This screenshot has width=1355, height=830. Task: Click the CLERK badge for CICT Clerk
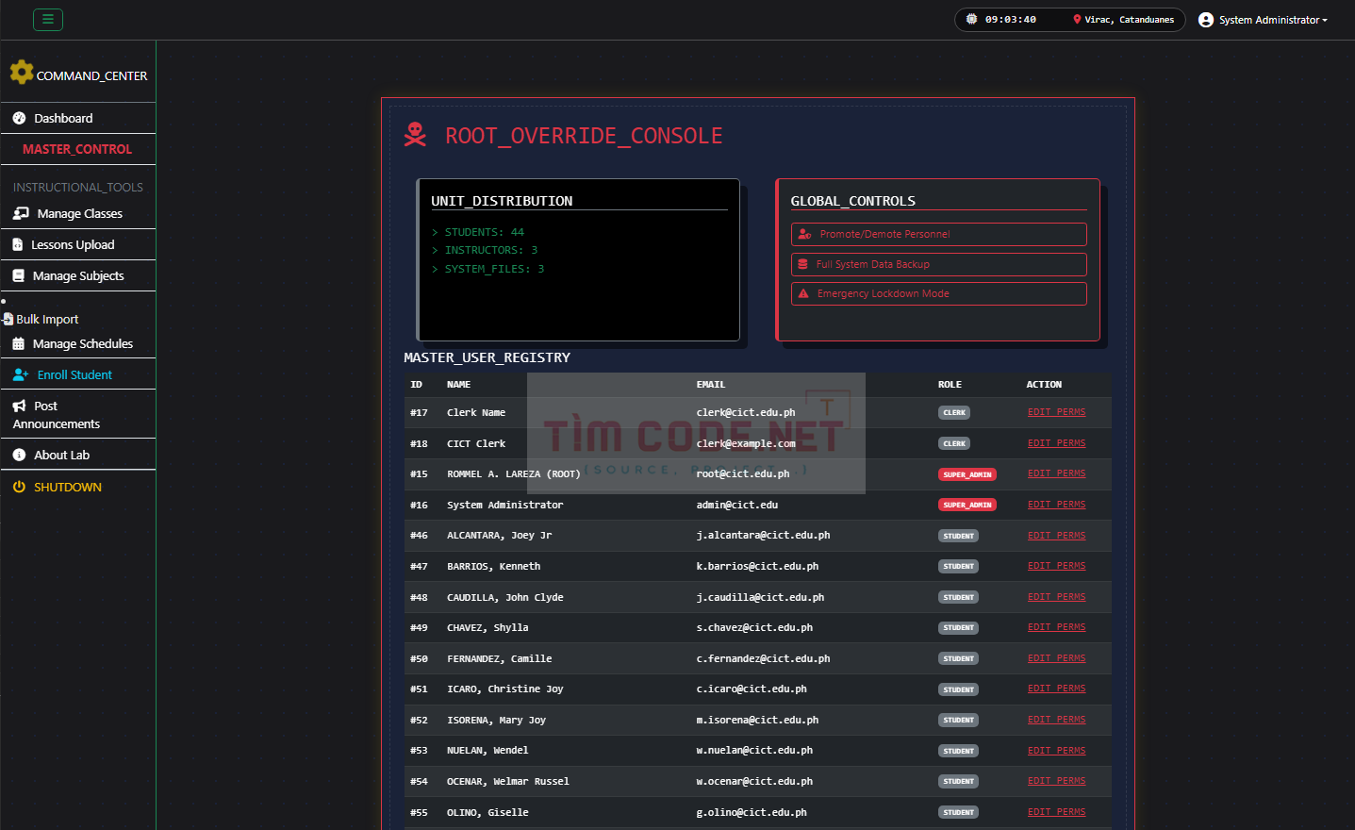tap(954, 443)
